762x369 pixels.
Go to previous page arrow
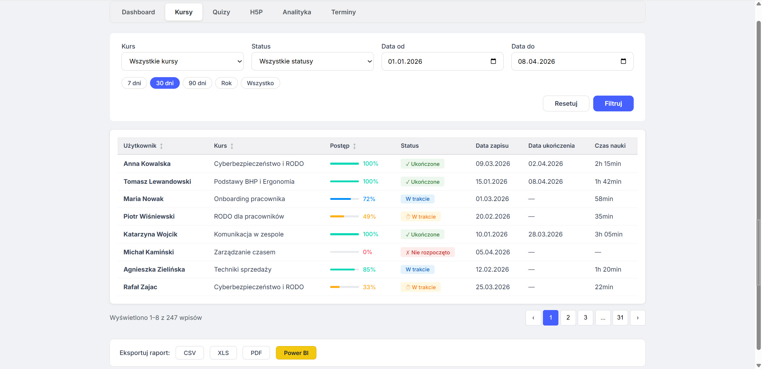coord(533,318)
